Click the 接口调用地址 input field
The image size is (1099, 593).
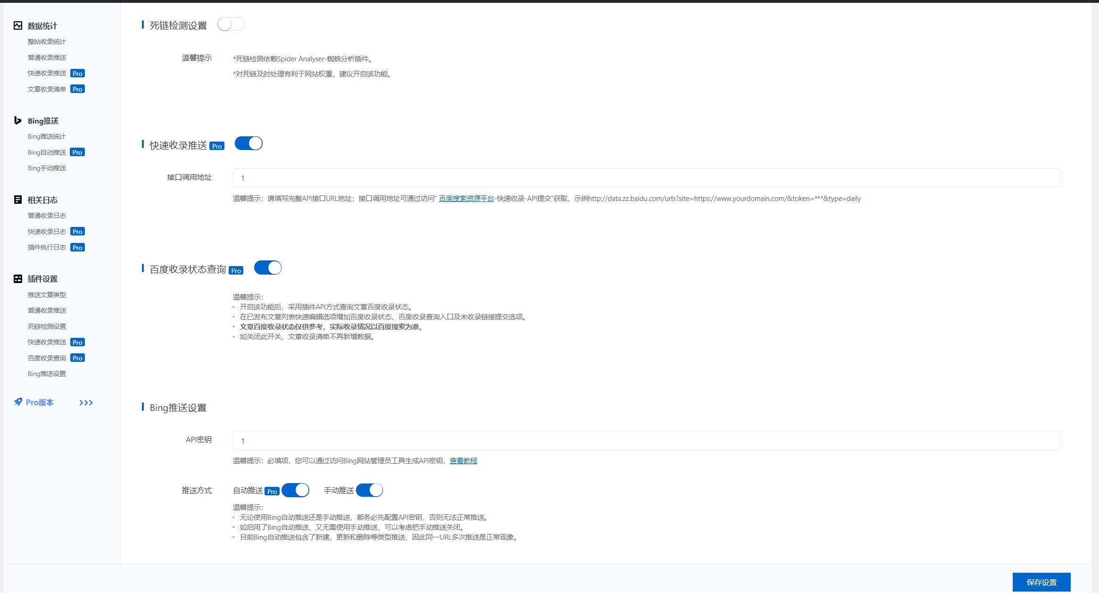(x=646, y=177)
